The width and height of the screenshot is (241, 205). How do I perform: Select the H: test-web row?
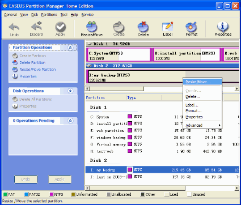point(162,151)
